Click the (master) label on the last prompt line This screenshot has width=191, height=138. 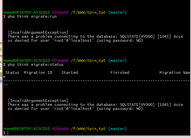point(118,129)
